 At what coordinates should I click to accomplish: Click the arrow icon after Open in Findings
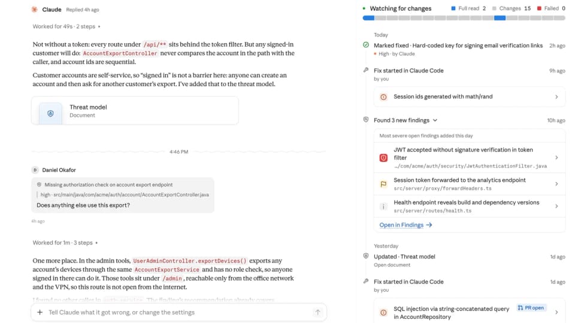click(x=429, y=225)
